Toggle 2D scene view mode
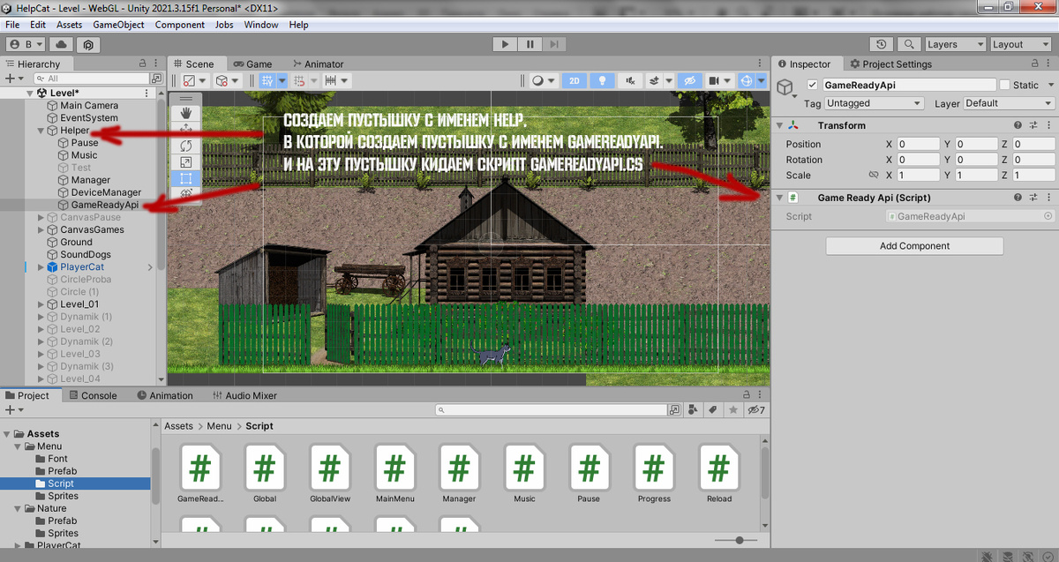The image size is (1059, 562). click(575, 80)
